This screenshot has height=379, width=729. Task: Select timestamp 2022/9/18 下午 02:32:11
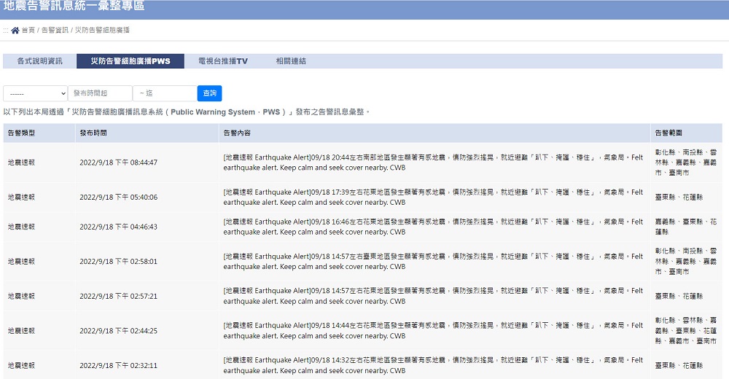click(x=119, y=365)
